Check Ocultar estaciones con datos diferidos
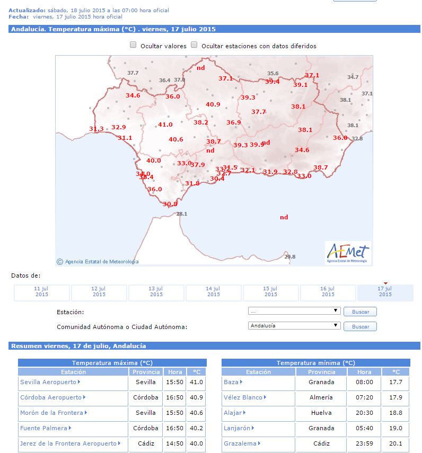Image resolution: width=422 pixels, height=453 pixels. [x=195, y=46]
